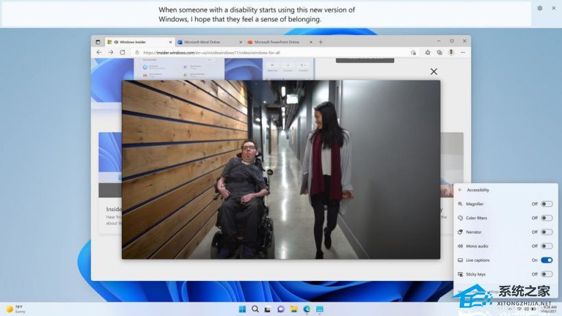562x316 pixels.
Task: Open live captions settings gear
Action: pyautogui.click(x=539, y=8)
